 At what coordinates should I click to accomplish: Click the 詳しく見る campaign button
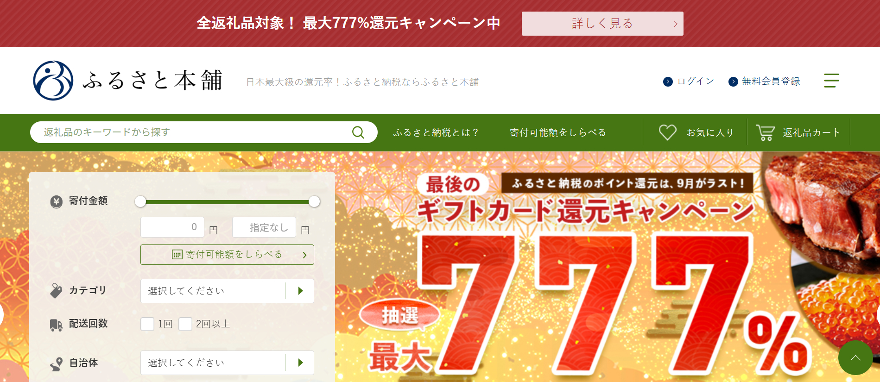(x=602, y=24)
